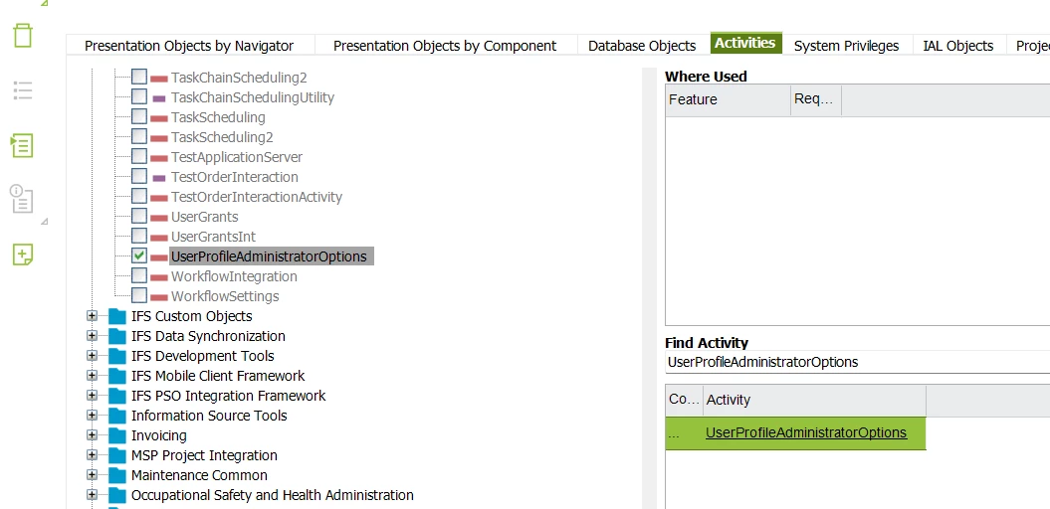Click the blue folder icon for Invoicing
Image resolution: width=1050 pixels, height=509 pixels.
click(118, 435)
